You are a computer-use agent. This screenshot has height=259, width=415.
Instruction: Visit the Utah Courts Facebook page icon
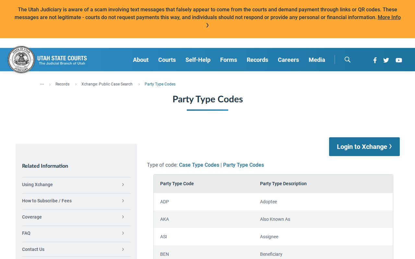[x=375, y=60]
